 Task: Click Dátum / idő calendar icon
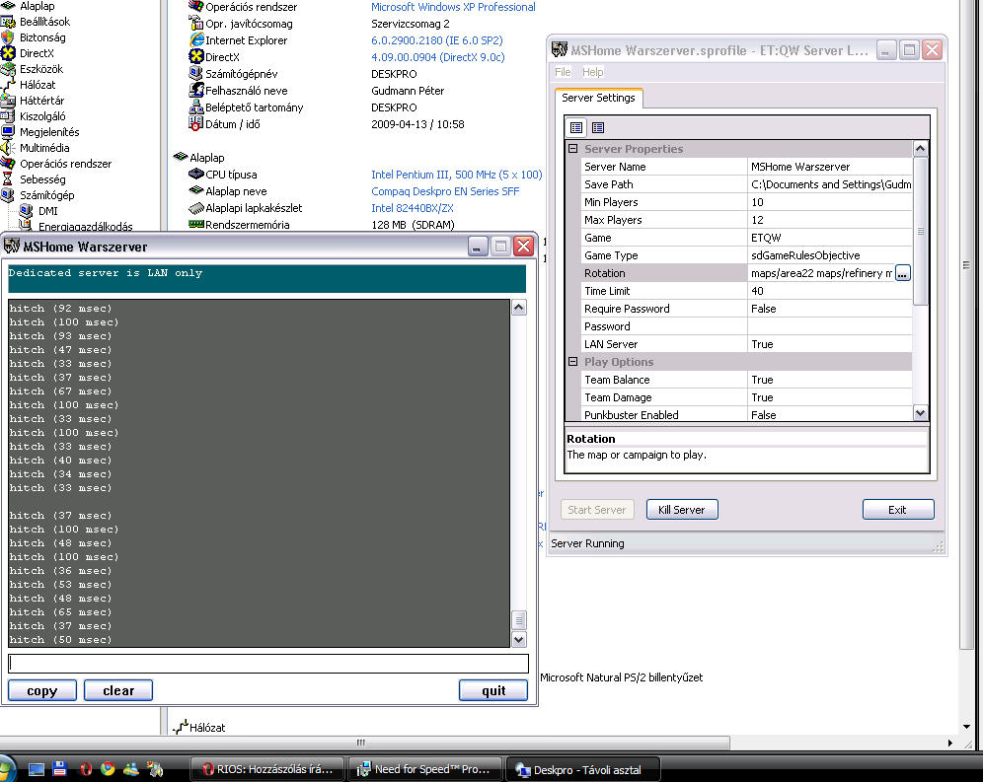(x=196, y=123)
